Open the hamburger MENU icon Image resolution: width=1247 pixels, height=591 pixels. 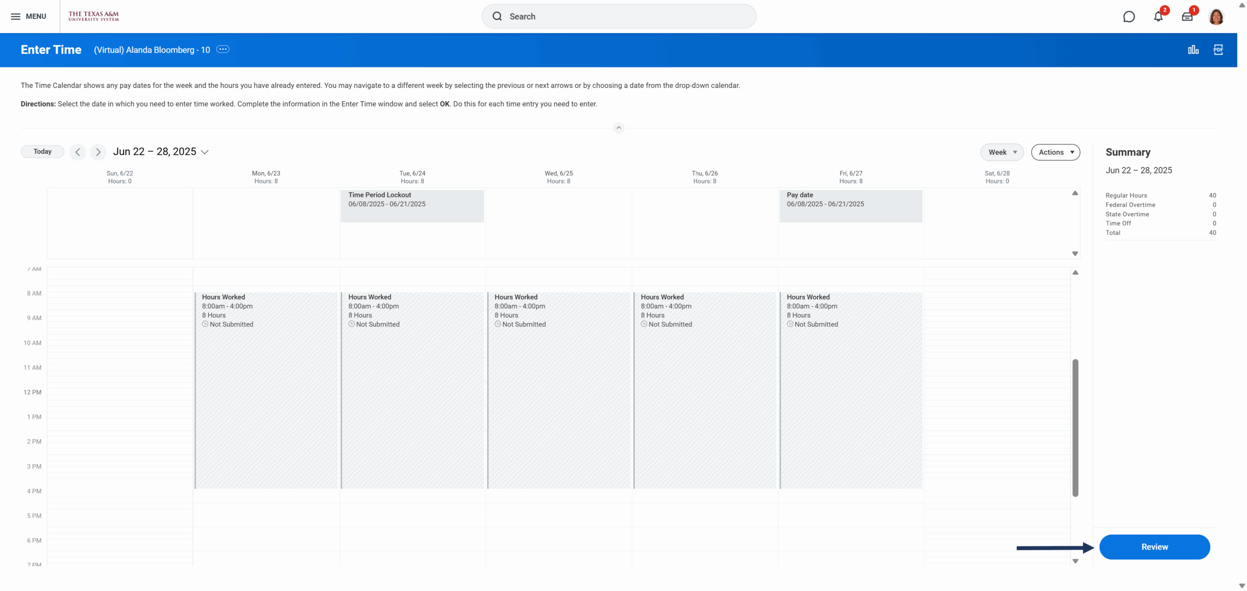16,17
